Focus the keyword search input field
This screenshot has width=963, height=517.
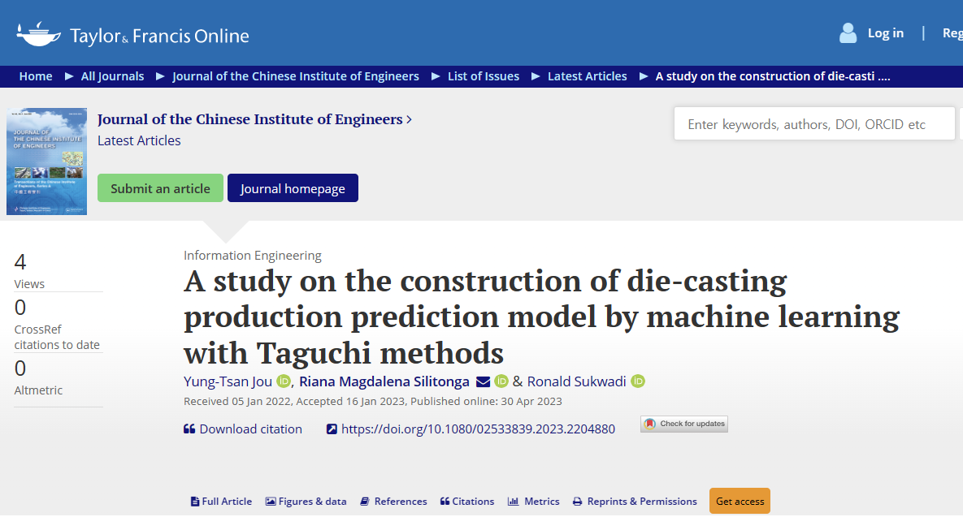(813, 124)
